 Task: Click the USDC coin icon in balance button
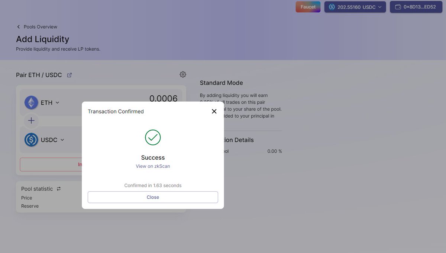[332, 7]
